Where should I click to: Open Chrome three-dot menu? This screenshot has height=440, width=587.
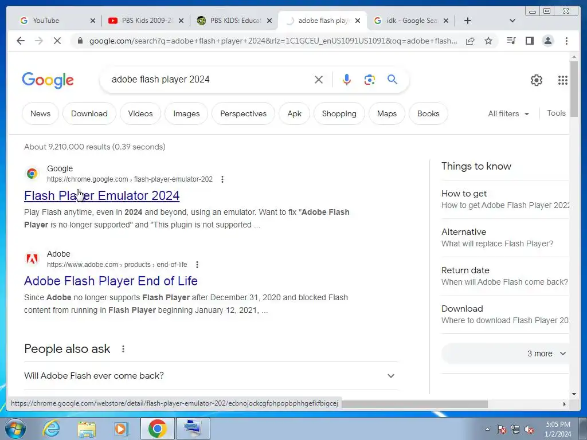pyautogui.click(x=566, y=41)
